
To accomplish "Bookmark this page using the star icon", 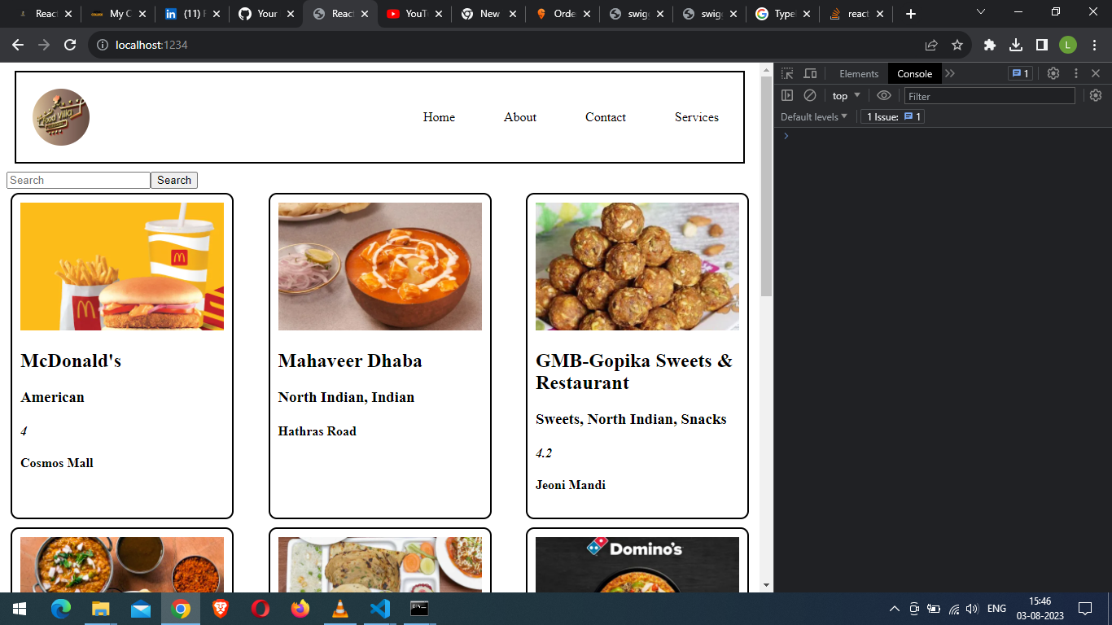I will click(957, 45).
